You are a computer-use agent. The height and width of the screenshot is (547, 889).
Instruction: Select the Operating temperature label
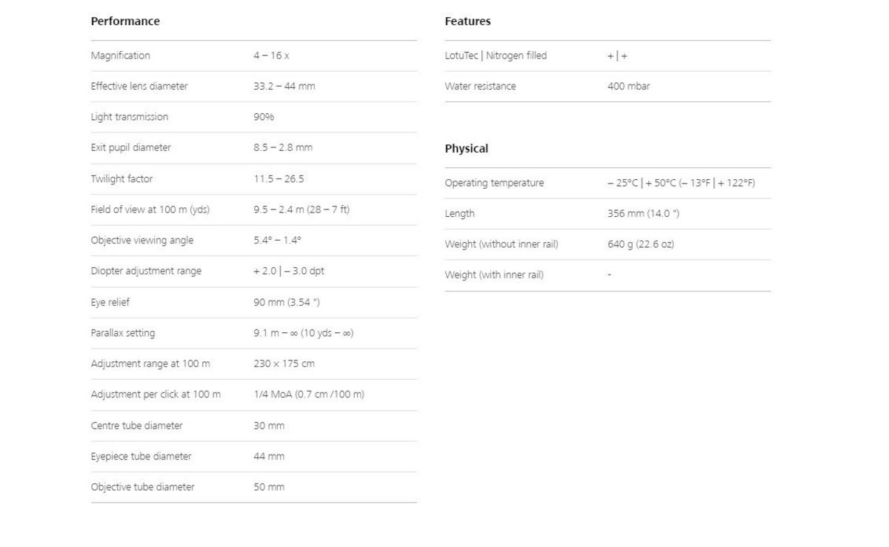(x=494, y=183)
